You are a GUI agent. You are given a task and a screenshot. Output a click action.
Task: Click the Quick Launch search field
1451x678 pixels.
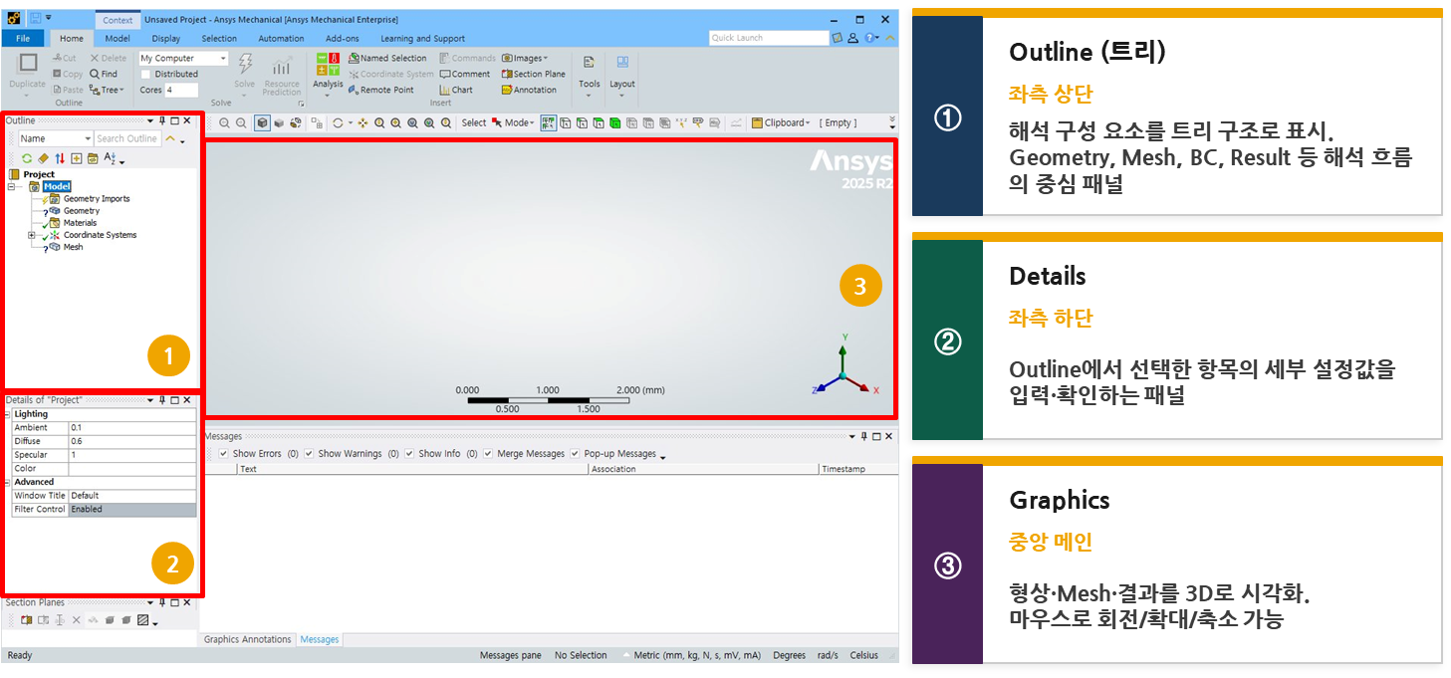pyautogui.click(x=768, y=38)
